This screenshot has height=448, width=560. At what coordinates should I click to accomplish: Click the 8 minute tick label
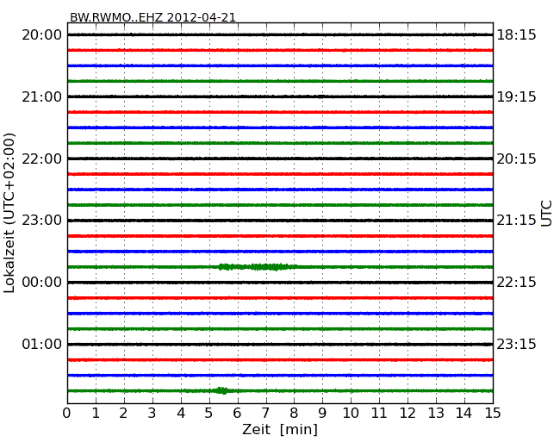[x=294, y=413]
